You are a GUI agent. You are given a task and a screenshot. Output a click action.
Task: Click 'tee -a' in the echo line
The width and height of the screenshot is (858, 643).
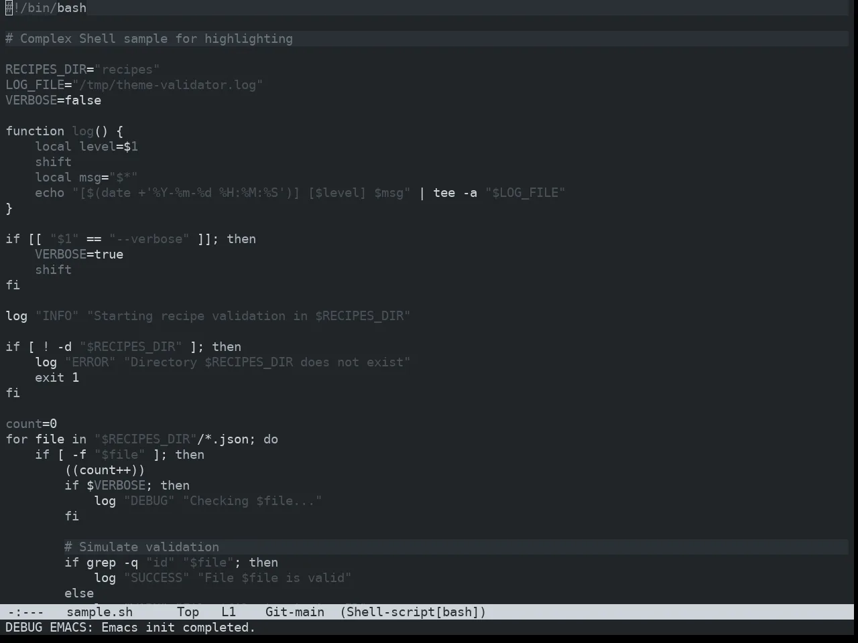(455, 193)
